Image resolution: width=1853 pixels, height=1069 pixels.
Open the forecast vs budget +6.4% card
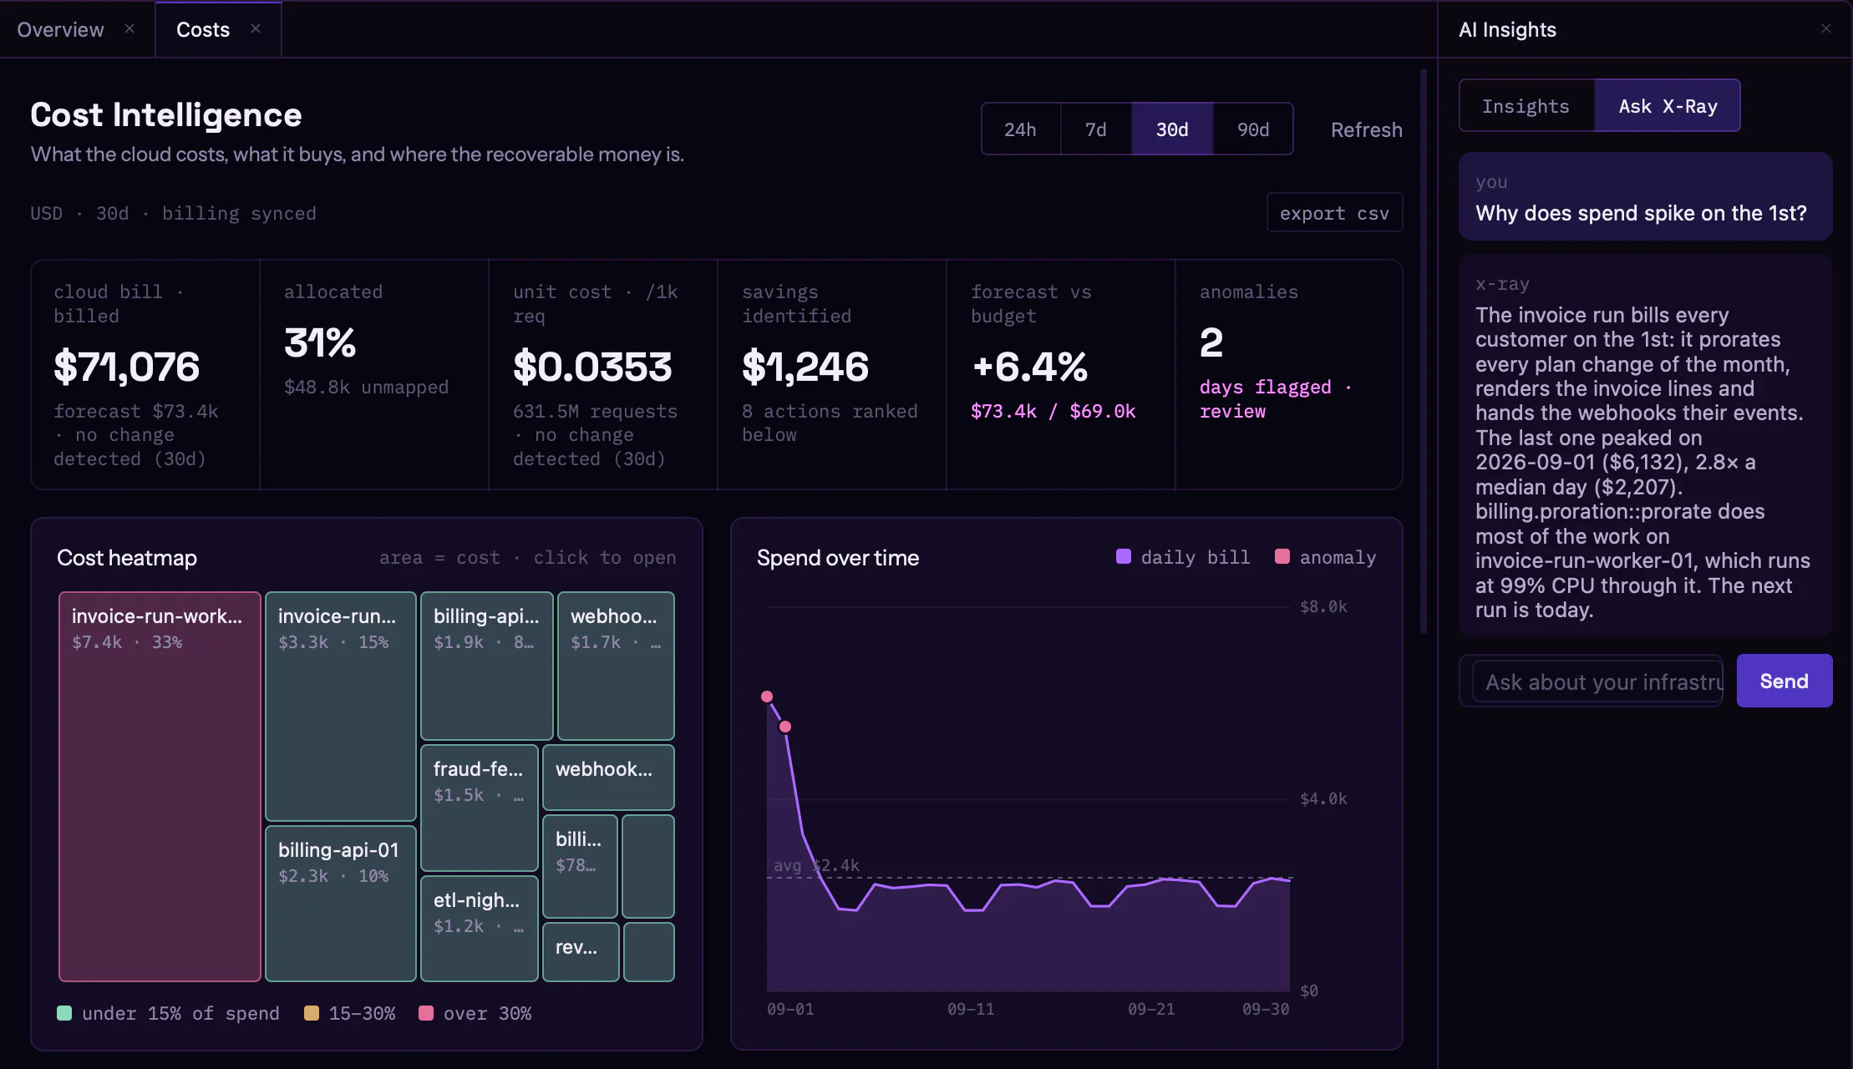tap(1061, 374)
